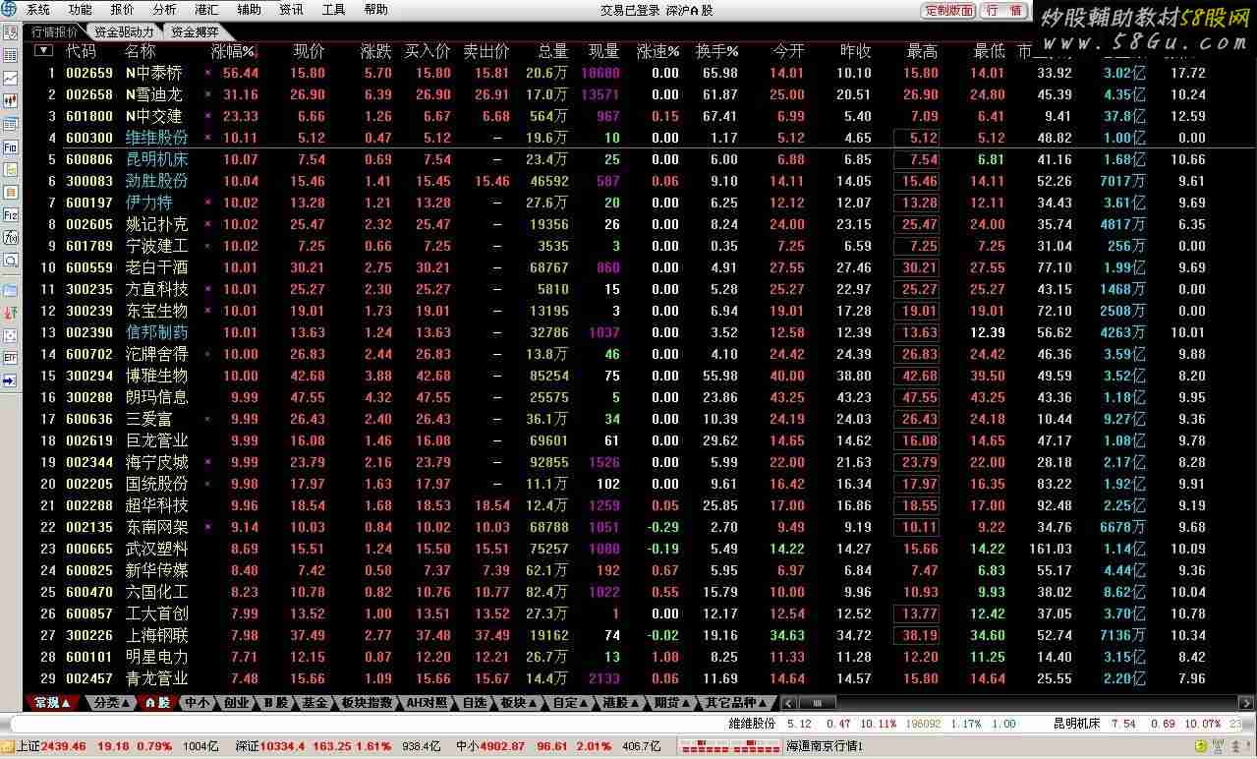Select the 创业 bottom tab
Screen dimensions: 1257x759
coord(236,703)
